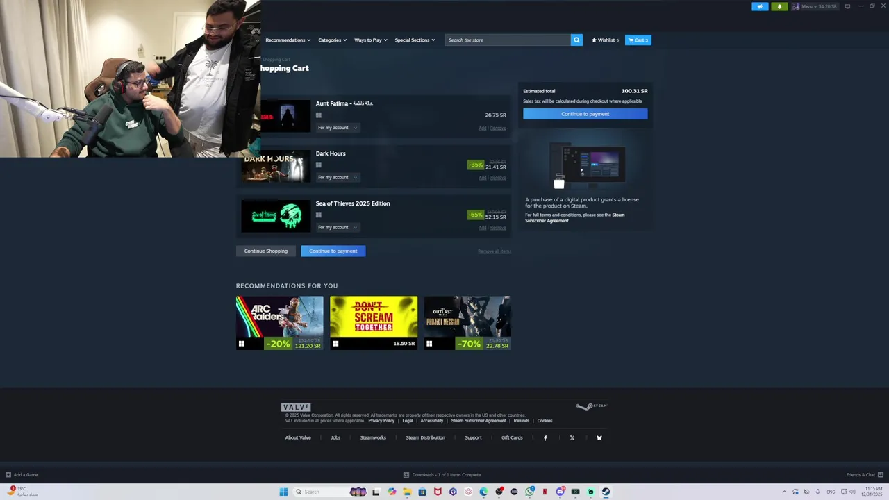Screen dimensions: 889x500
Task: Click the Steam logo in footer
Action: (592, 406)
